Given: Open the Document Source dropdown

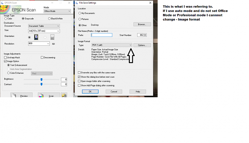Looking at the screenshot, I should click(x=44, y=26).
